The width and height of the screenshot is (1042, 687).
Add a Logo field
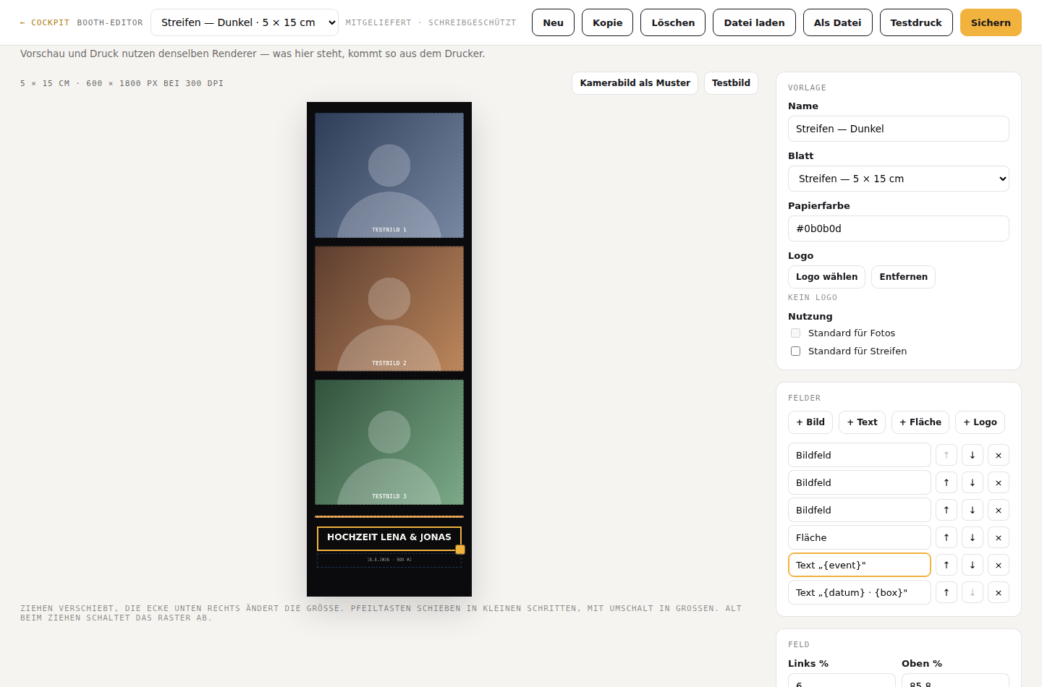click(980, 422)
